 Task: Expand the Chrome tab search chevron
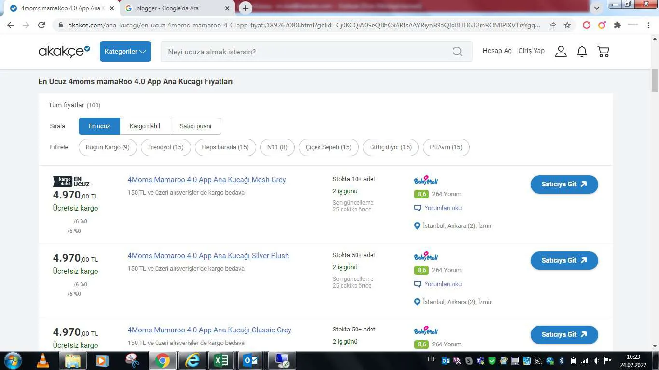597,8
